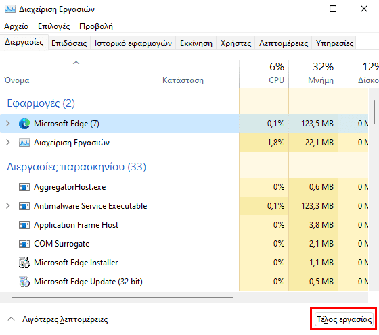The width and height of the screenshot is (379, 335).
Task: Open the Αρχείο menu
Action: 16,26
